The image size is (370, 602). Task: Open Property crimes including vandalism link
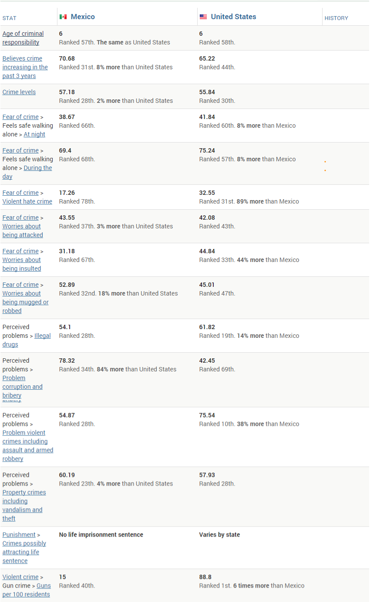coord(24,501)
